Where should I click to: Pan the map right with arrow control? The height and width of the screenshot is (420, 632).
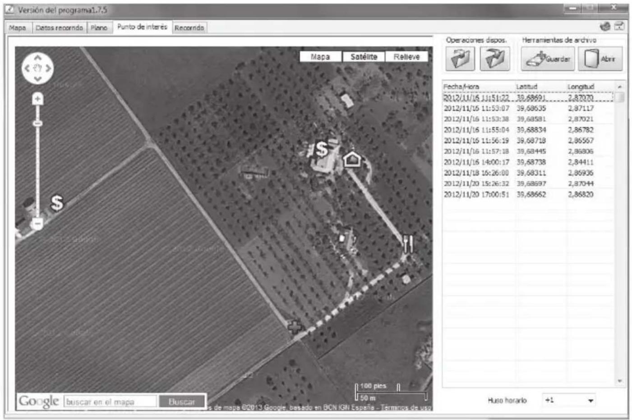(x=48, y=68)
